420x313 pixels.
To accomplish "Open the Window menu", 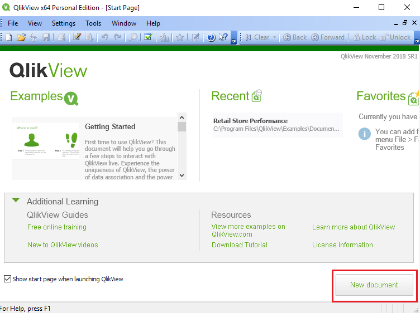I will click(124, 23).
